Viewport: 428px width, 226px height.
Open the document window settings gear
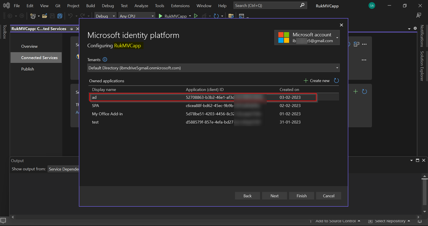point(415,28)
